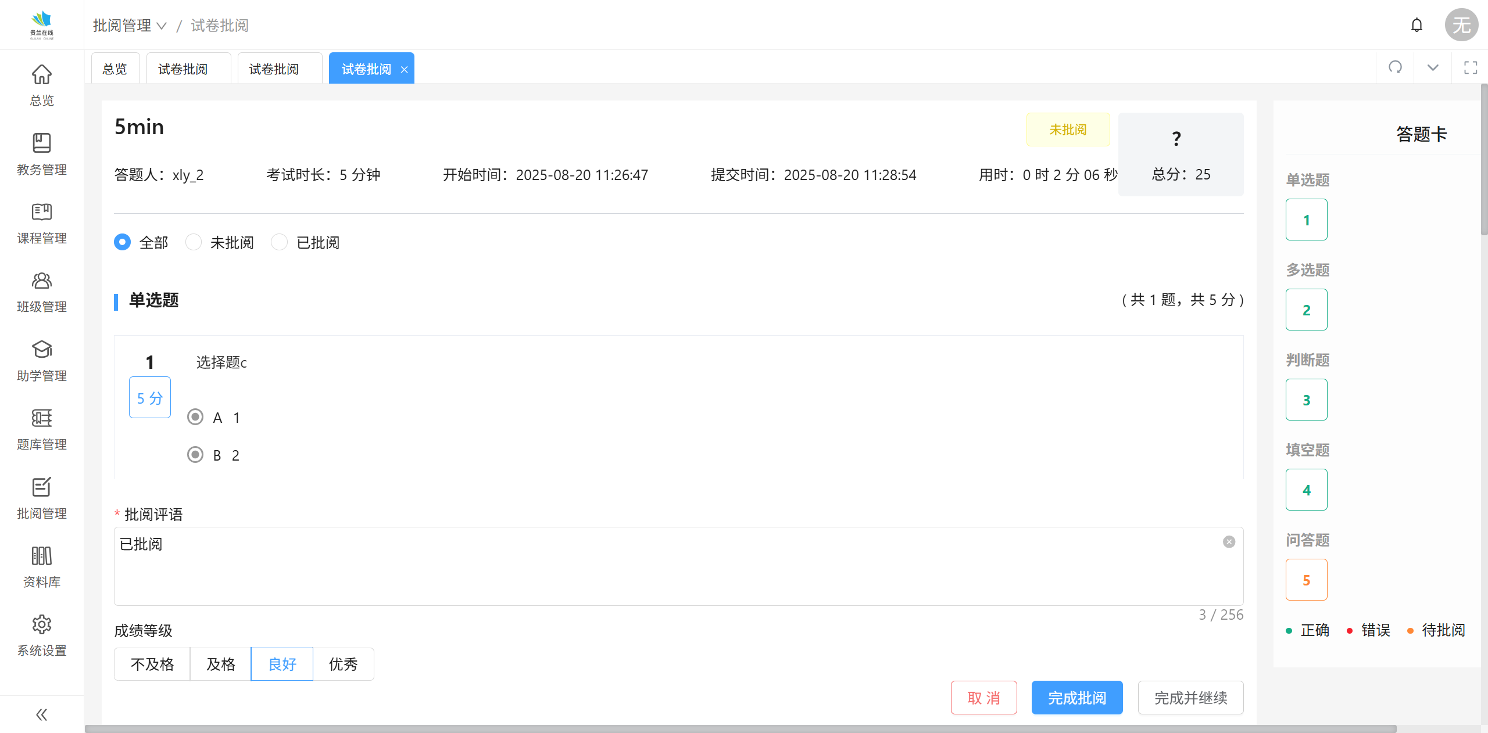Switch to the 总览 tab
Image resolution: width=1488 pixels, height=733 pixels.
click(115, 69)
